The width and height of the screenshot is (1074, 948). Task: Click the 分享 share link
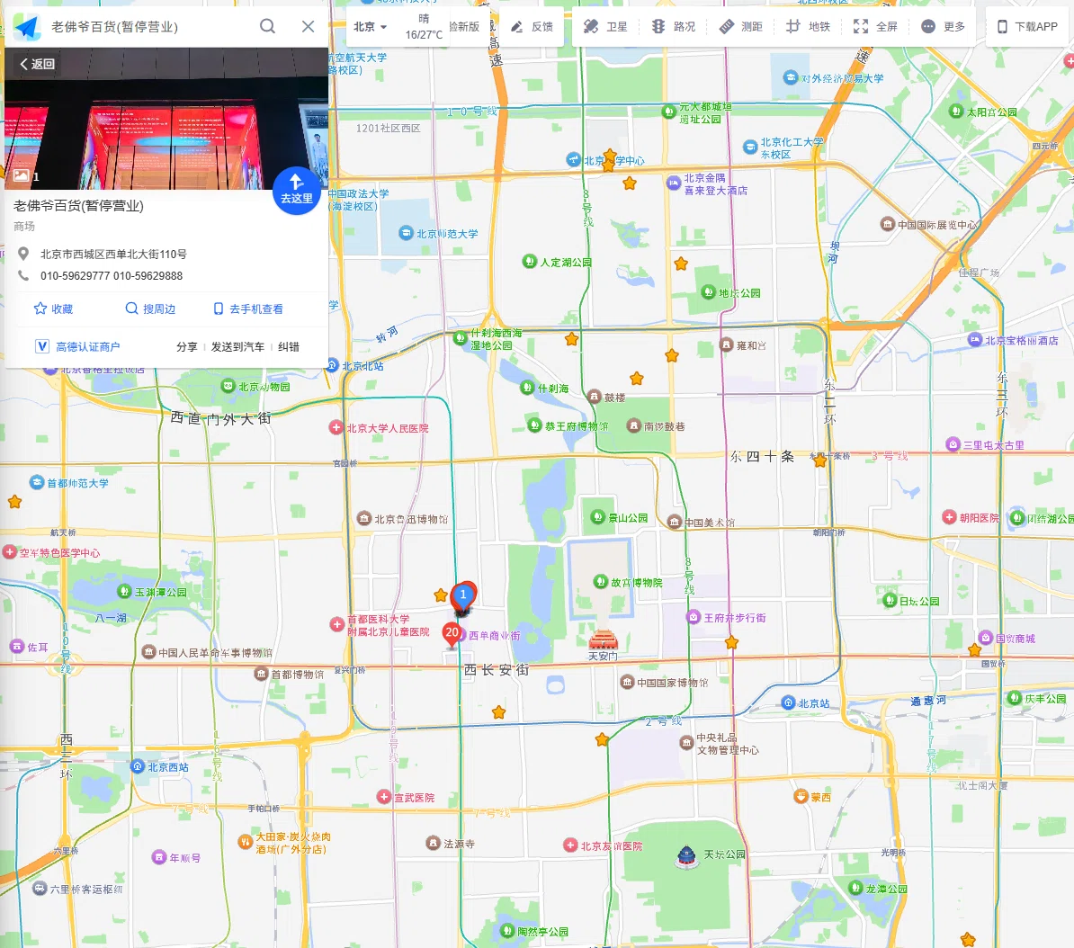(x=186, y=346)
